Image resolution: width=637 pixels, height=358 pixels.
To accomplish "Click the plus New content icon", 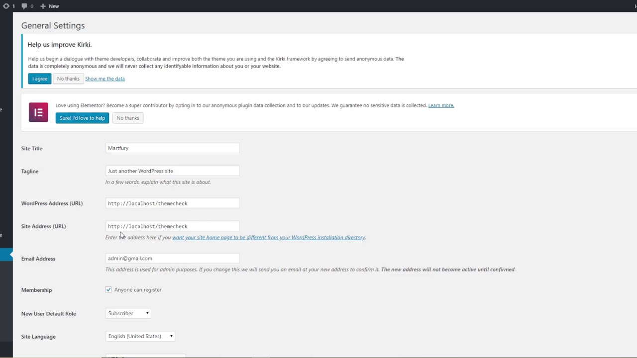I will (43, 6).
